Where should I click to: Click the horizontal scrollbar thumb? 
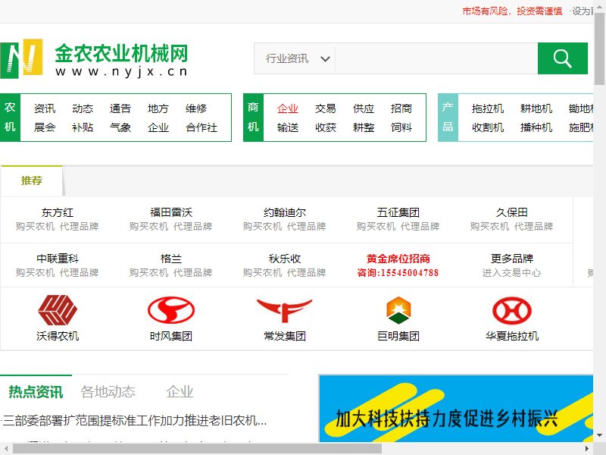coord(197,449)
